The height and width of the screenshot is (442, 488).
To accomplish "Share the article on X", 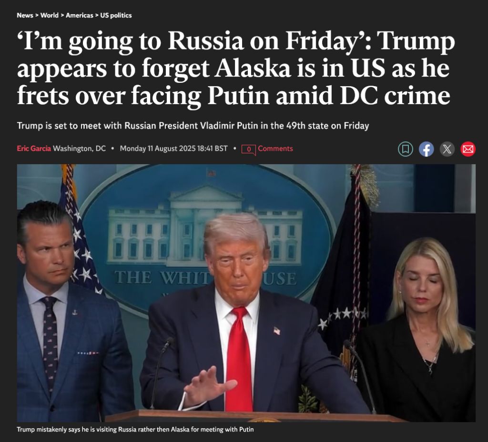I will click(447, 149).
